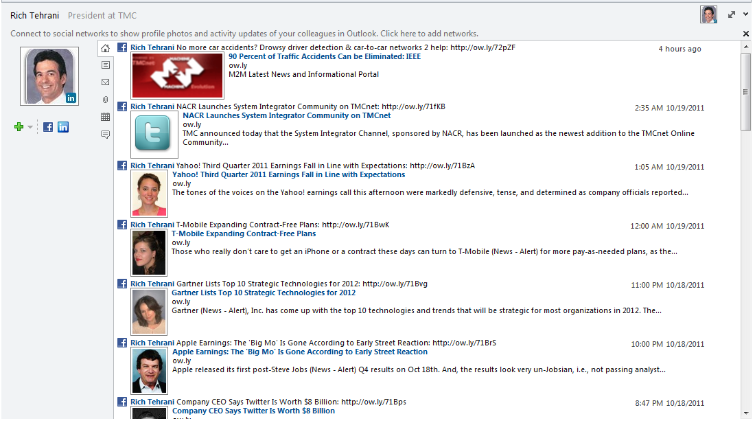Screen dimensions: 755x423
Task: Open Meetings via calendar grid icon
Action: (105, 117)
